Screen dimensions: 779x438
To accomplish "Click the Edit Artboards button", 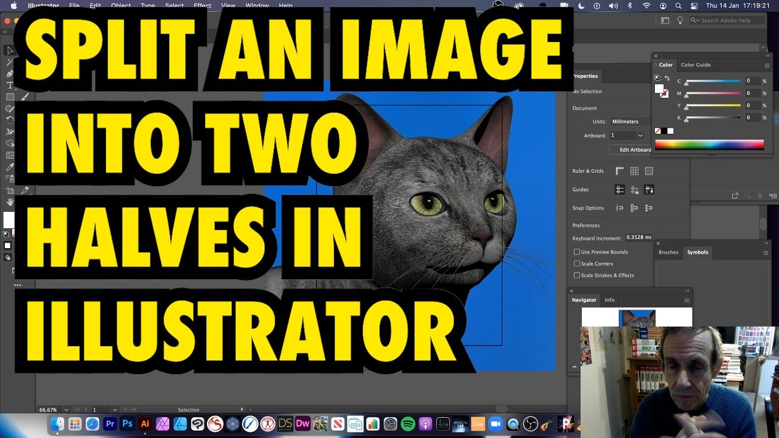I will tap(631, 150).
